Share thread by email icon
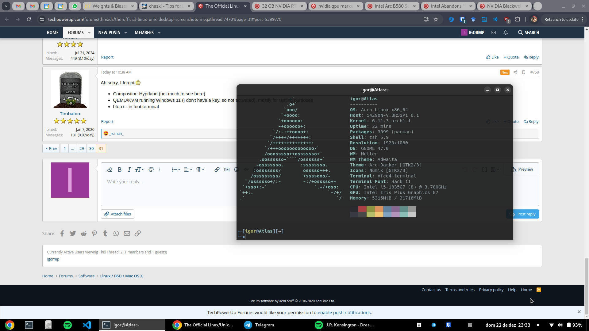Screen dimensions: 589x331 (x=127, y=233)
